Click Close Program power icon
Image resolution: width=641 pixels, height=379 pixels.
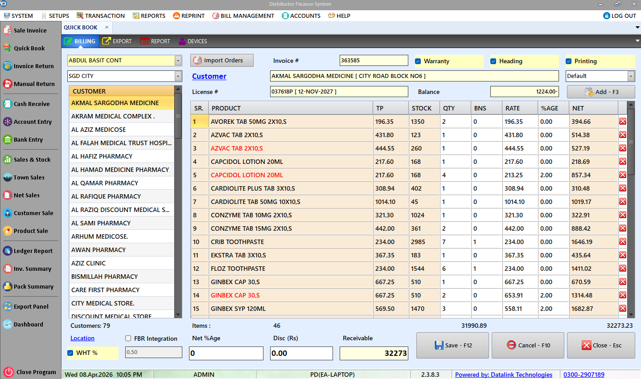pyautogui.click(x=8, y=372)
